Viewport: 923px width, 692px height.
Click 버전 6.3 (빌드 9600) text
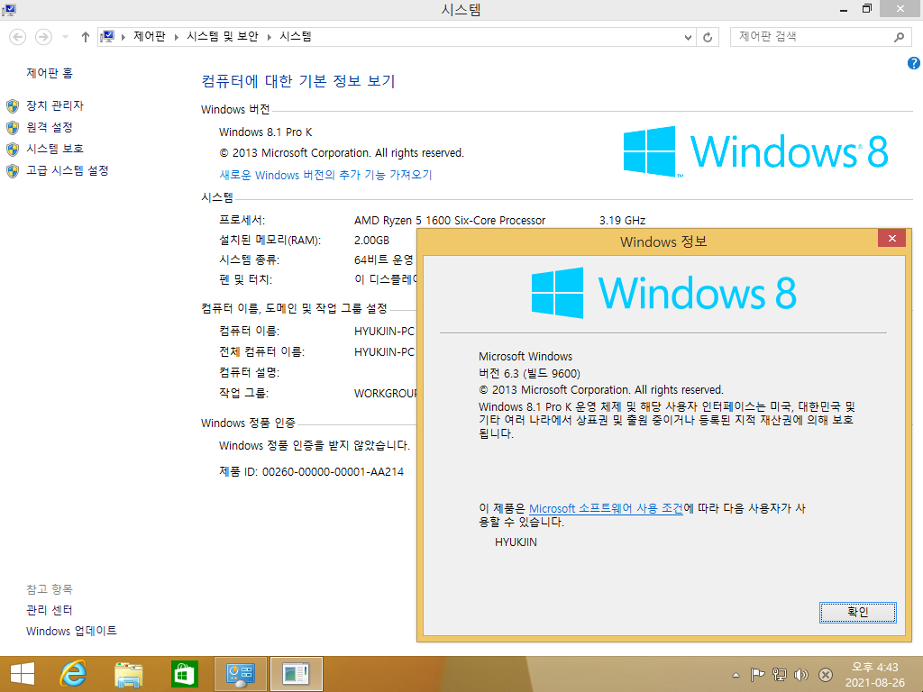(529, 374)
